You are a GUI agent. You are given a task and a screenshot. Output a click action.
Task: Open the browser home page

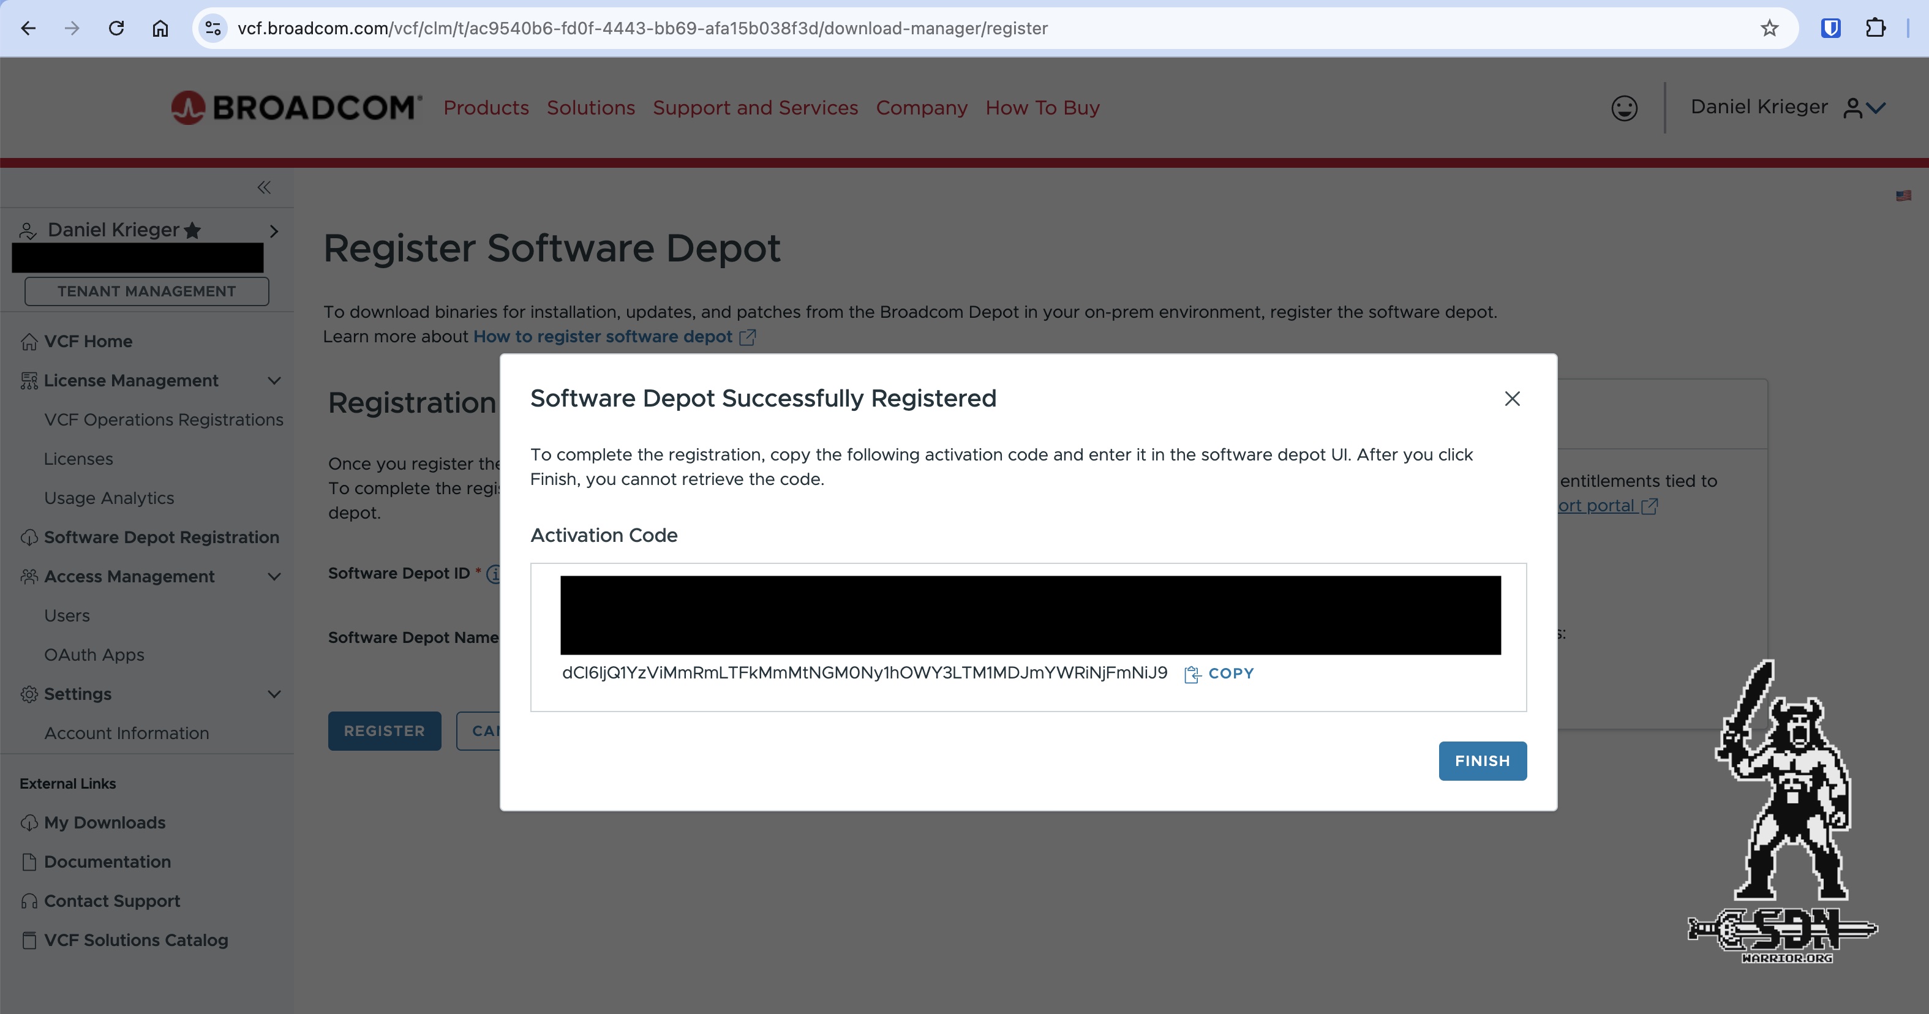(160, 28)
